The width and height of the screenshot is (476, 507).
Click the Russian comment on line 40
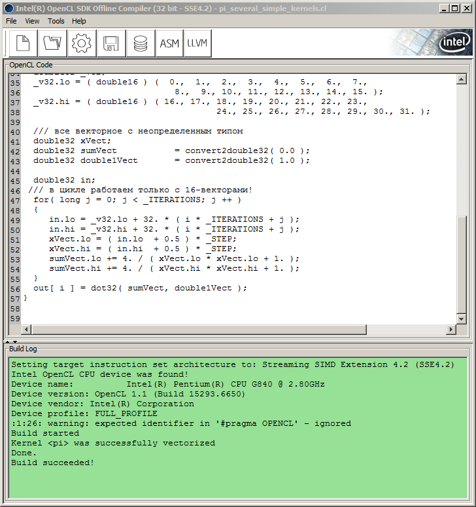coord(138,131)
